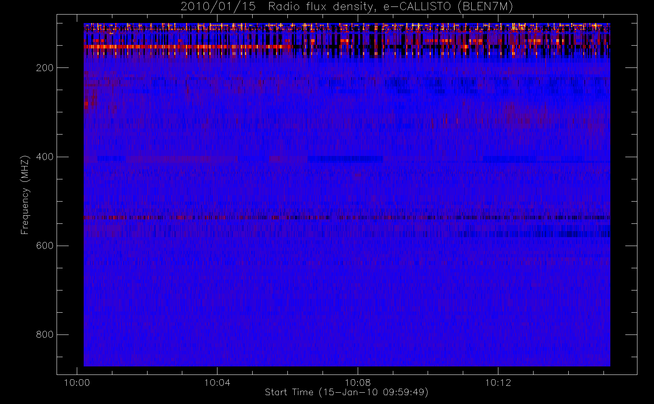Click the '10:00' time tick label
654x404 pixels.
[x=77, y=383]
